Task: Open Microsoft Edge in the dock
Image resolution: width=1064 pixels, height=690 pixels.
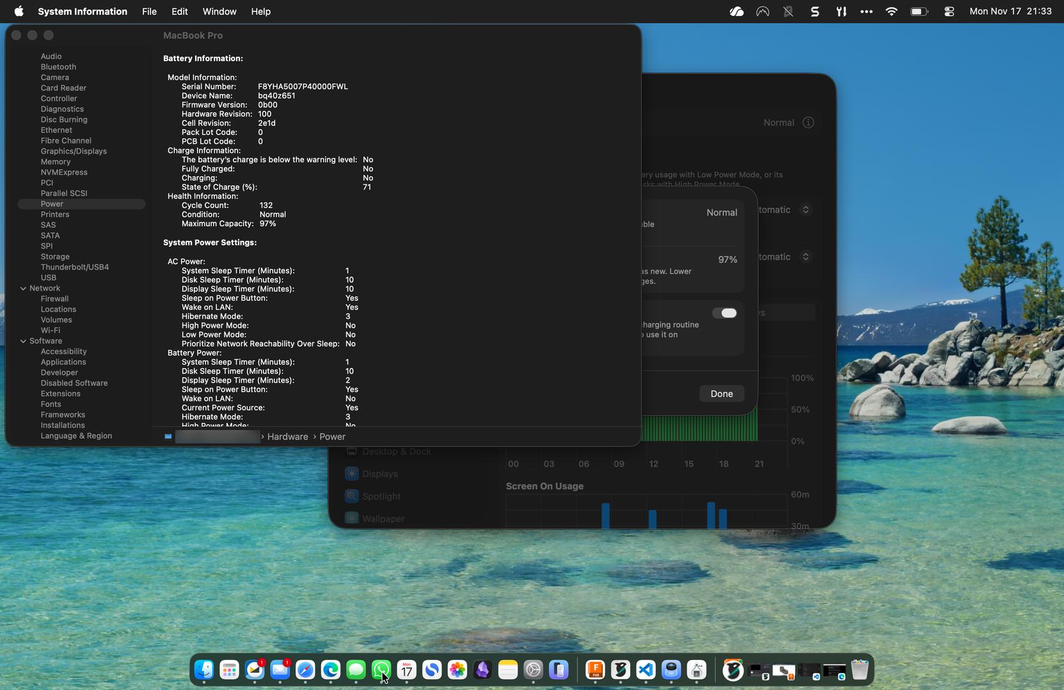Action: 331,670
